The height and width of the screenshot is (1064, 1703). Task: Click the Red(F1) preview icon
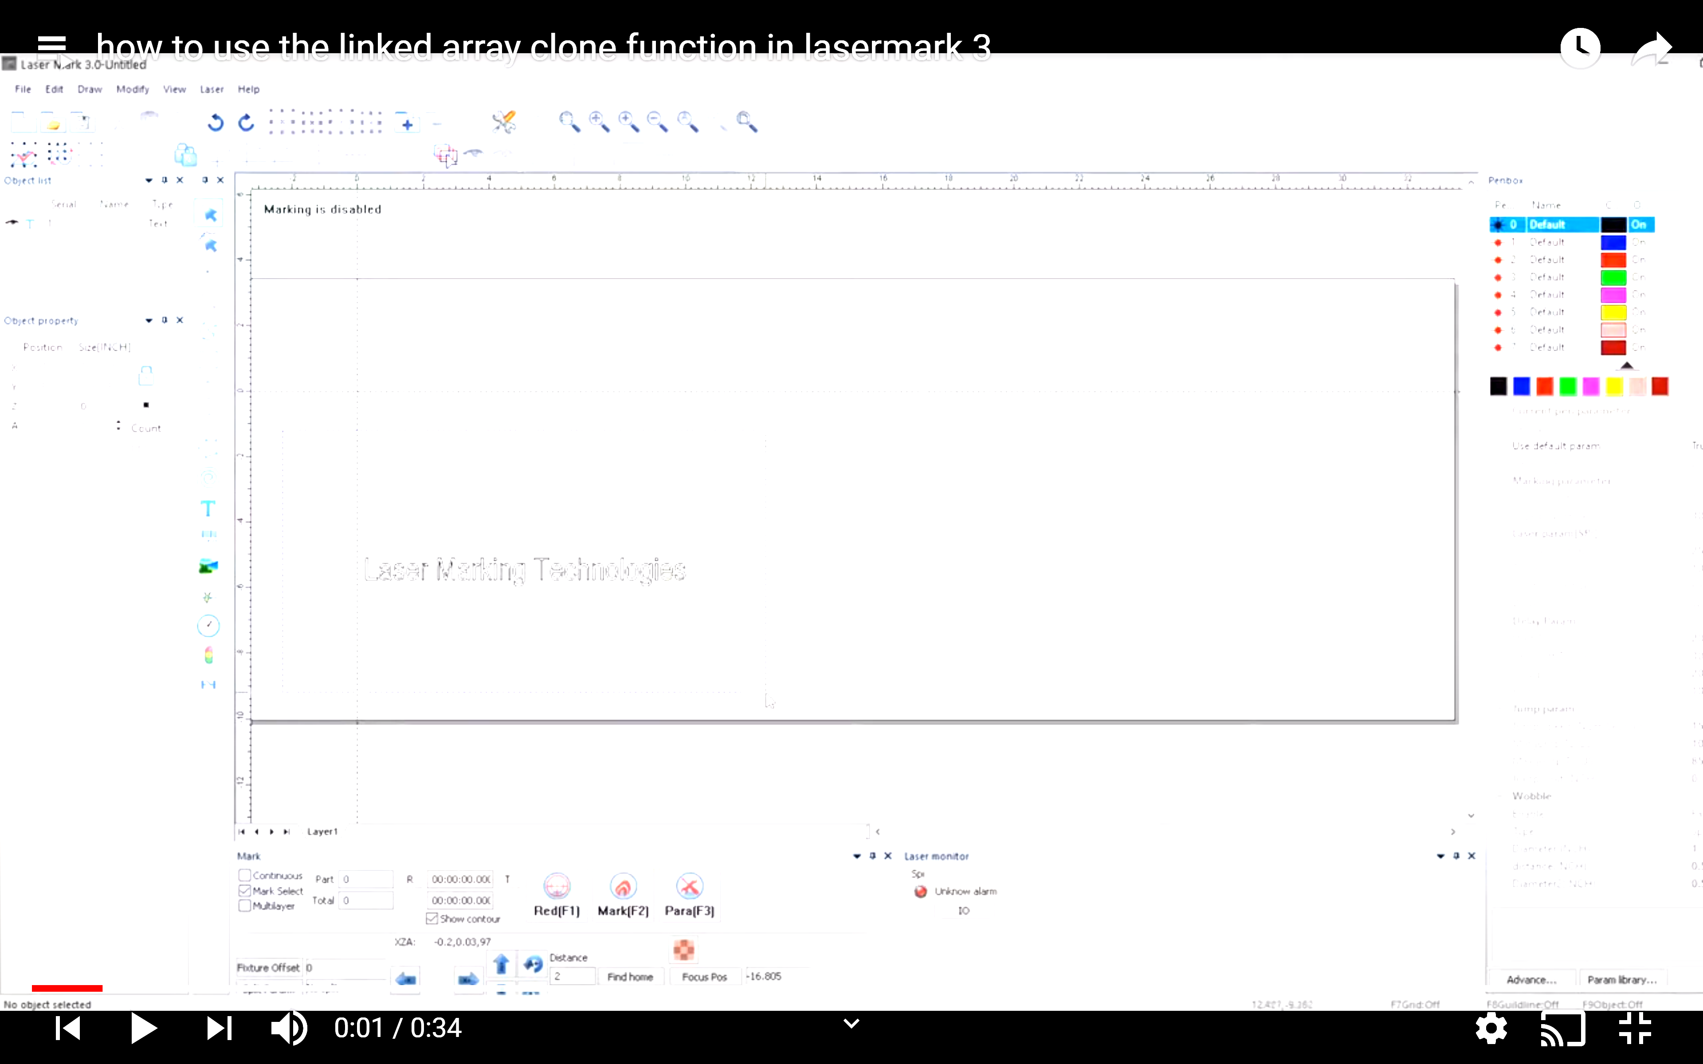coord(557,887)
